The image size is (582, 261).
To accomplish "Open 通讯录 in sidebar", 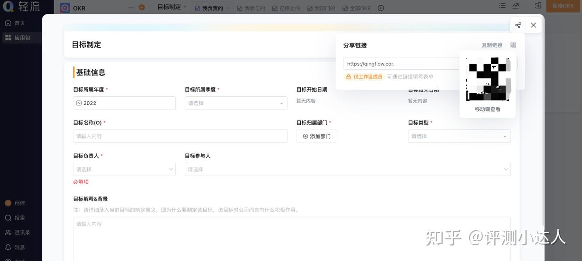I will pos(17,232).
